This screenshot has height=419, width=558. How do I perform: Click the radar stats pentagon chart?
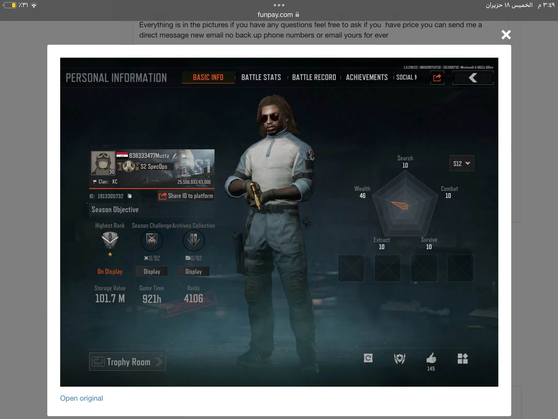(405, 204)
